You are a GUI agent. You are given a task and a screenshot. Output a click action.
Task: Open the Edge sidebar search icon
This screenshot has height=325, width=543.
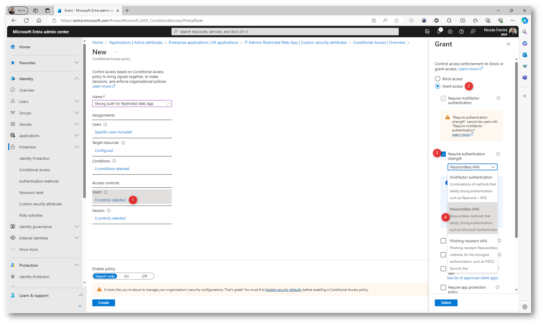pyautogui.click(x=525, y=32)
